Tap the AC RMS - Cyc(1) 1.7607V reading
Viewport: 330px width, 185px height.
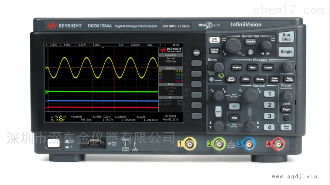click(x=103, y=118)
